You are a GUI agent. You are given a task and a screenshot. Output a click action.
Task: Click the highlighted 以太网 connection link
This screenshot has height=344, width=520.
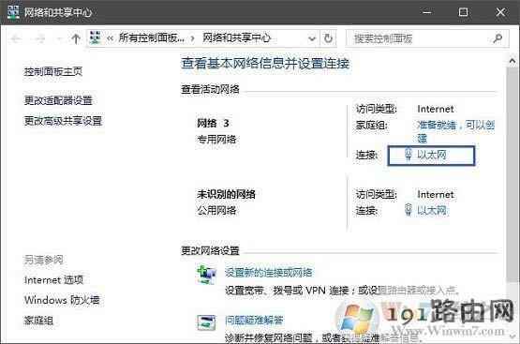click(431, 155)
